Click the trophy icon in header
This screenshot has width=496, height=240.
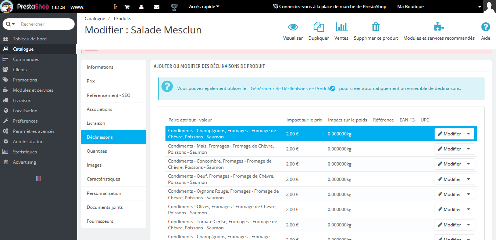[x=174, y=7]
